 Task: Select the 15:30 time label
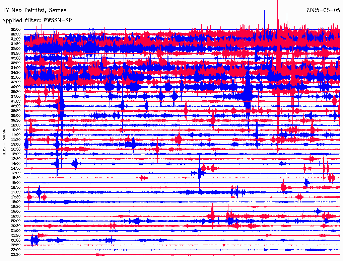16,178
